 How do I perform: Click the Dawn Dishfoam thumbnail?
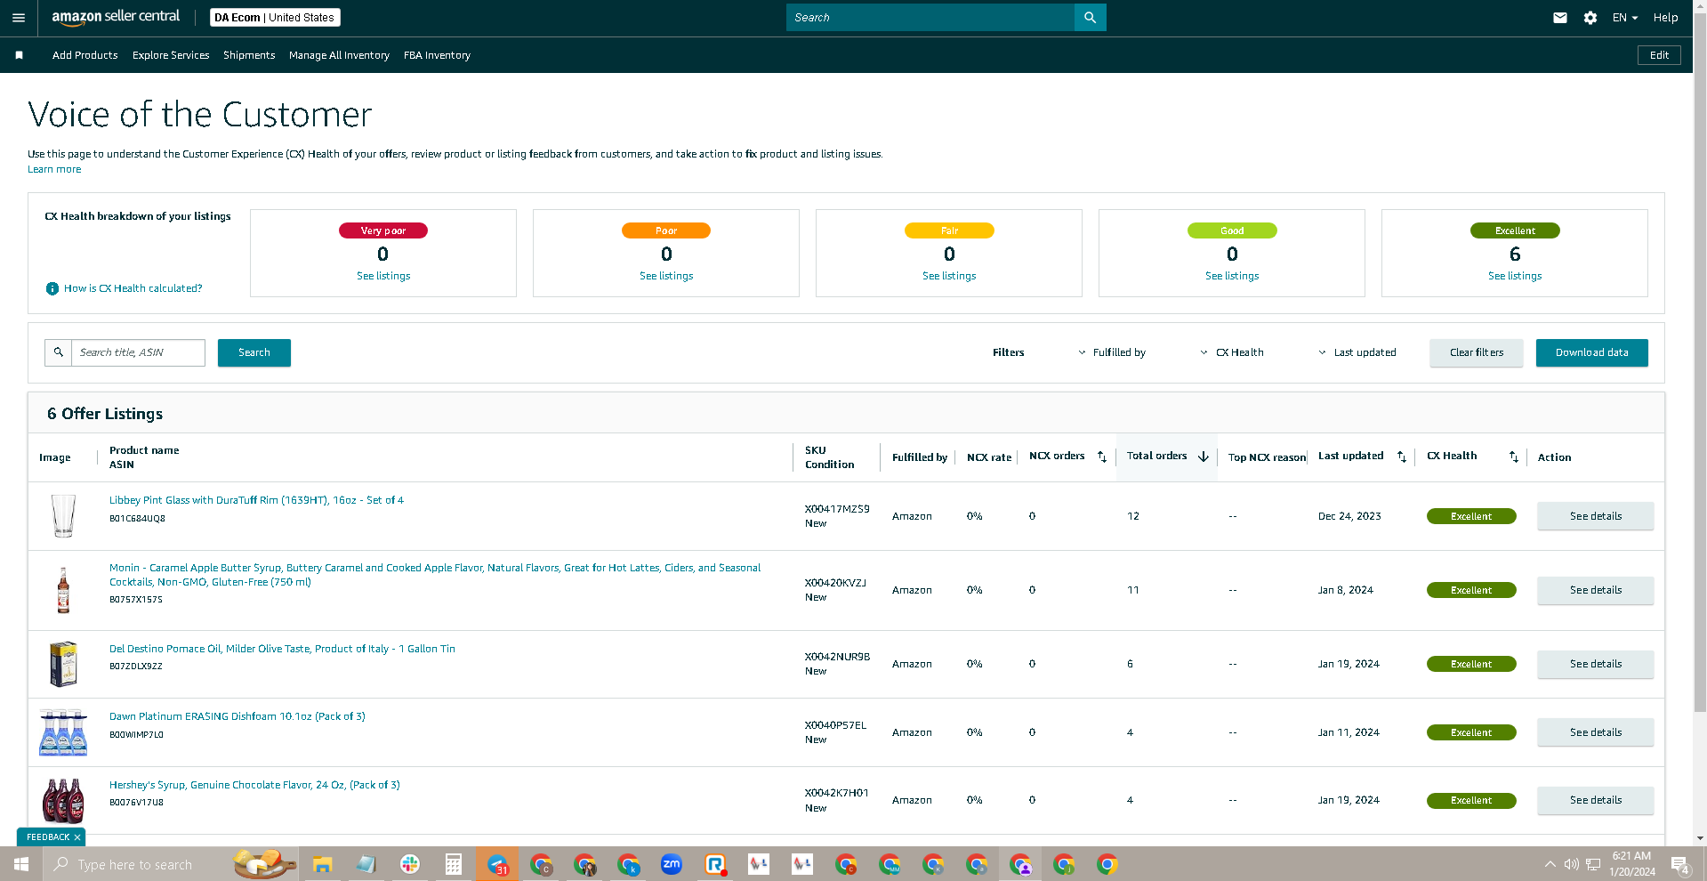63,732
